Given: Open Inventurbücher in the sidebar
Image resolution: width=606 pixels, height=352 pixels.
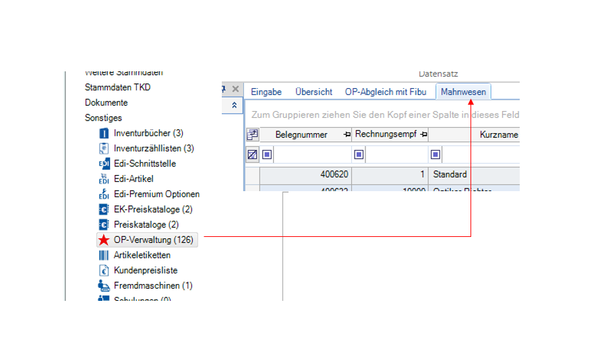Looking at the screenshot, I should click(x=148, y=133).
